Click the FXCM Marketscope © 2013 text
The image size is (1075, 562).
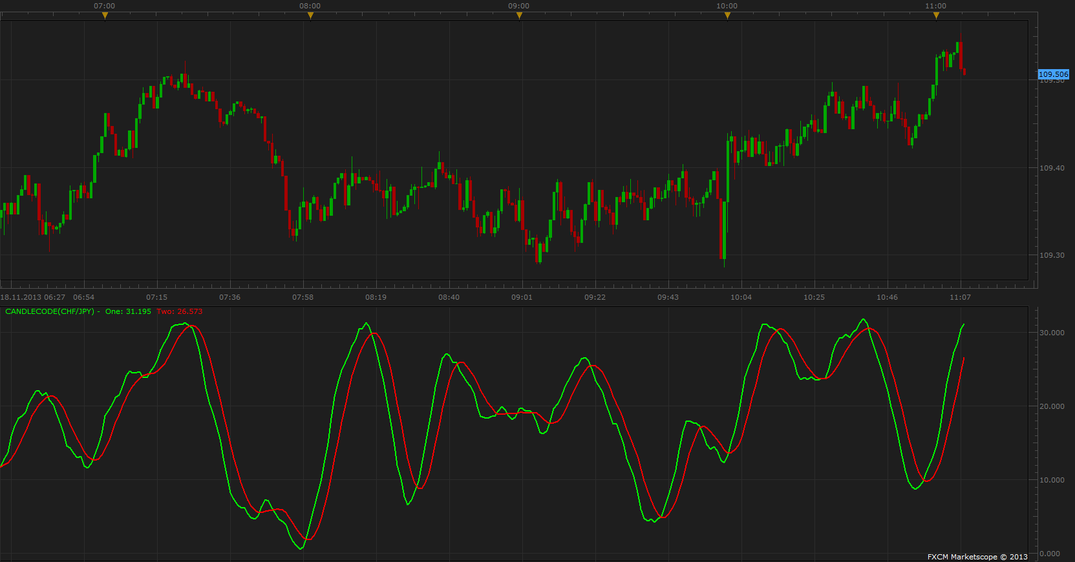(977, 557)
